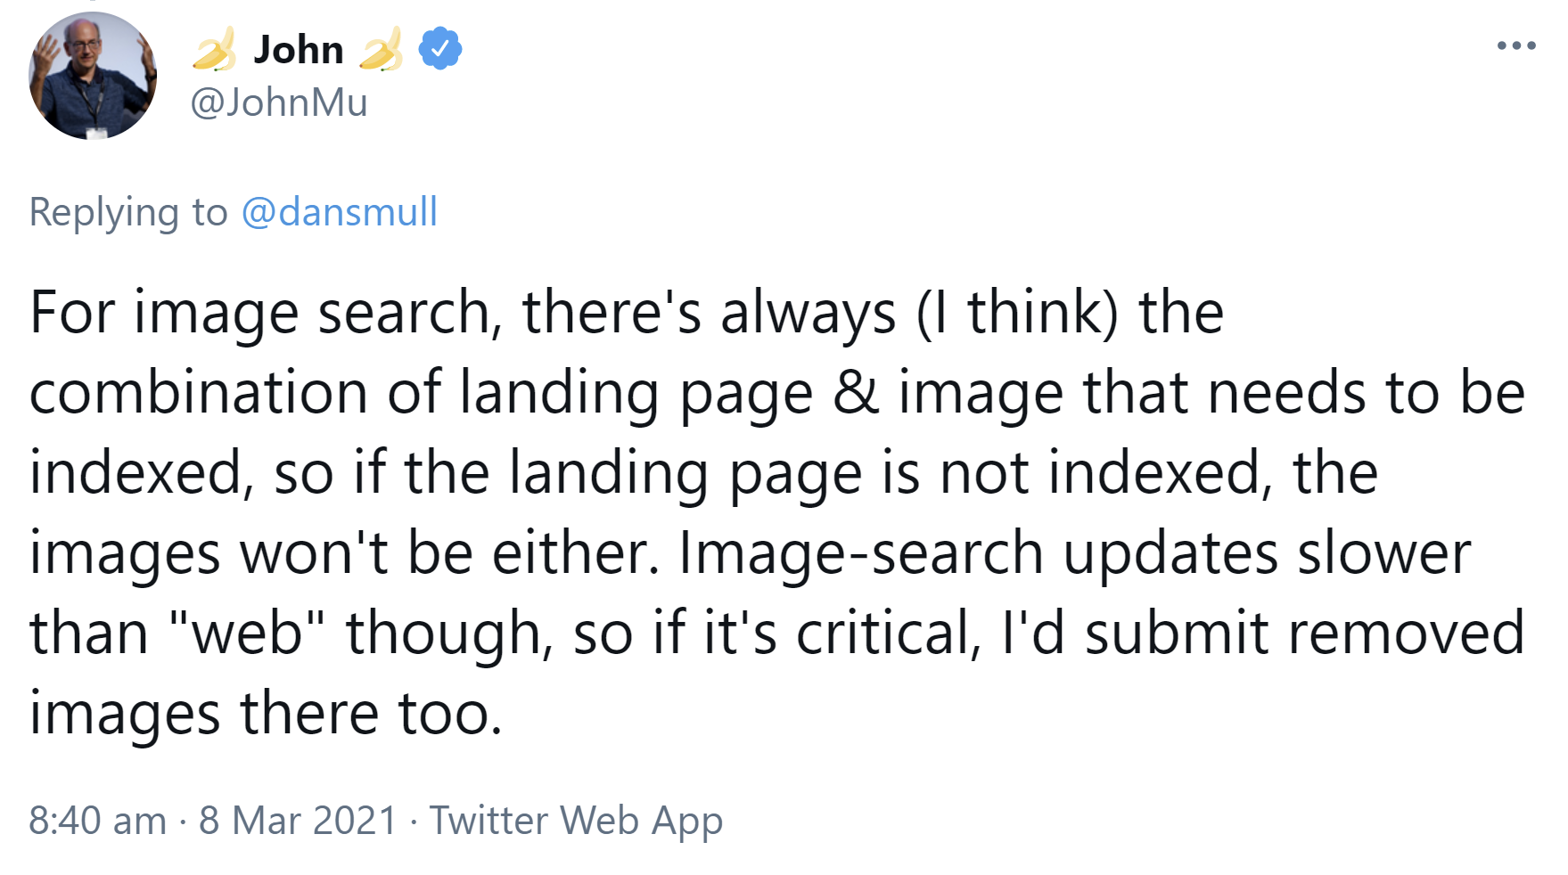
Task: Click the tweet timestamp 8:40 am
Action: click(x=95, y=820)
